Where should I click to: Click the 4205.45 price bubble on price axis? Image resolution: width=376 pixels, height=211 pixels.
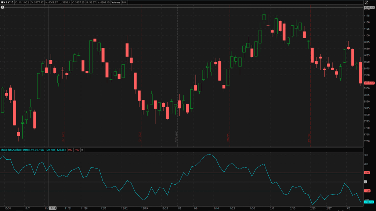coord(369,8)
